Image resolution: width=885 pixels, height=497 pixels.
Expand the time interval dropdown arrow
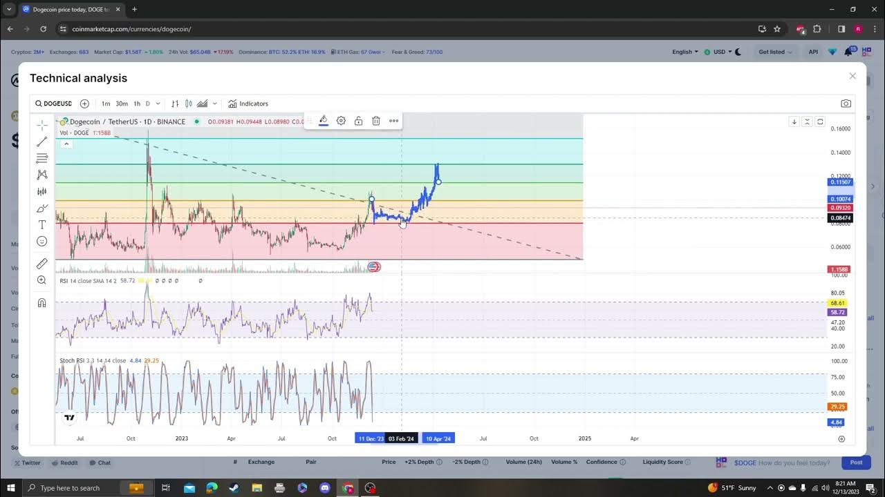158,104
